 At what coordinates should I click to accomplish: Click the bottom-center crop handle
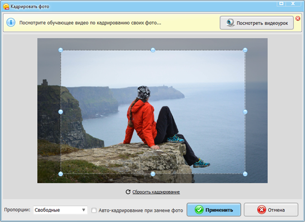pyautogui.click(x=153, y=174)
